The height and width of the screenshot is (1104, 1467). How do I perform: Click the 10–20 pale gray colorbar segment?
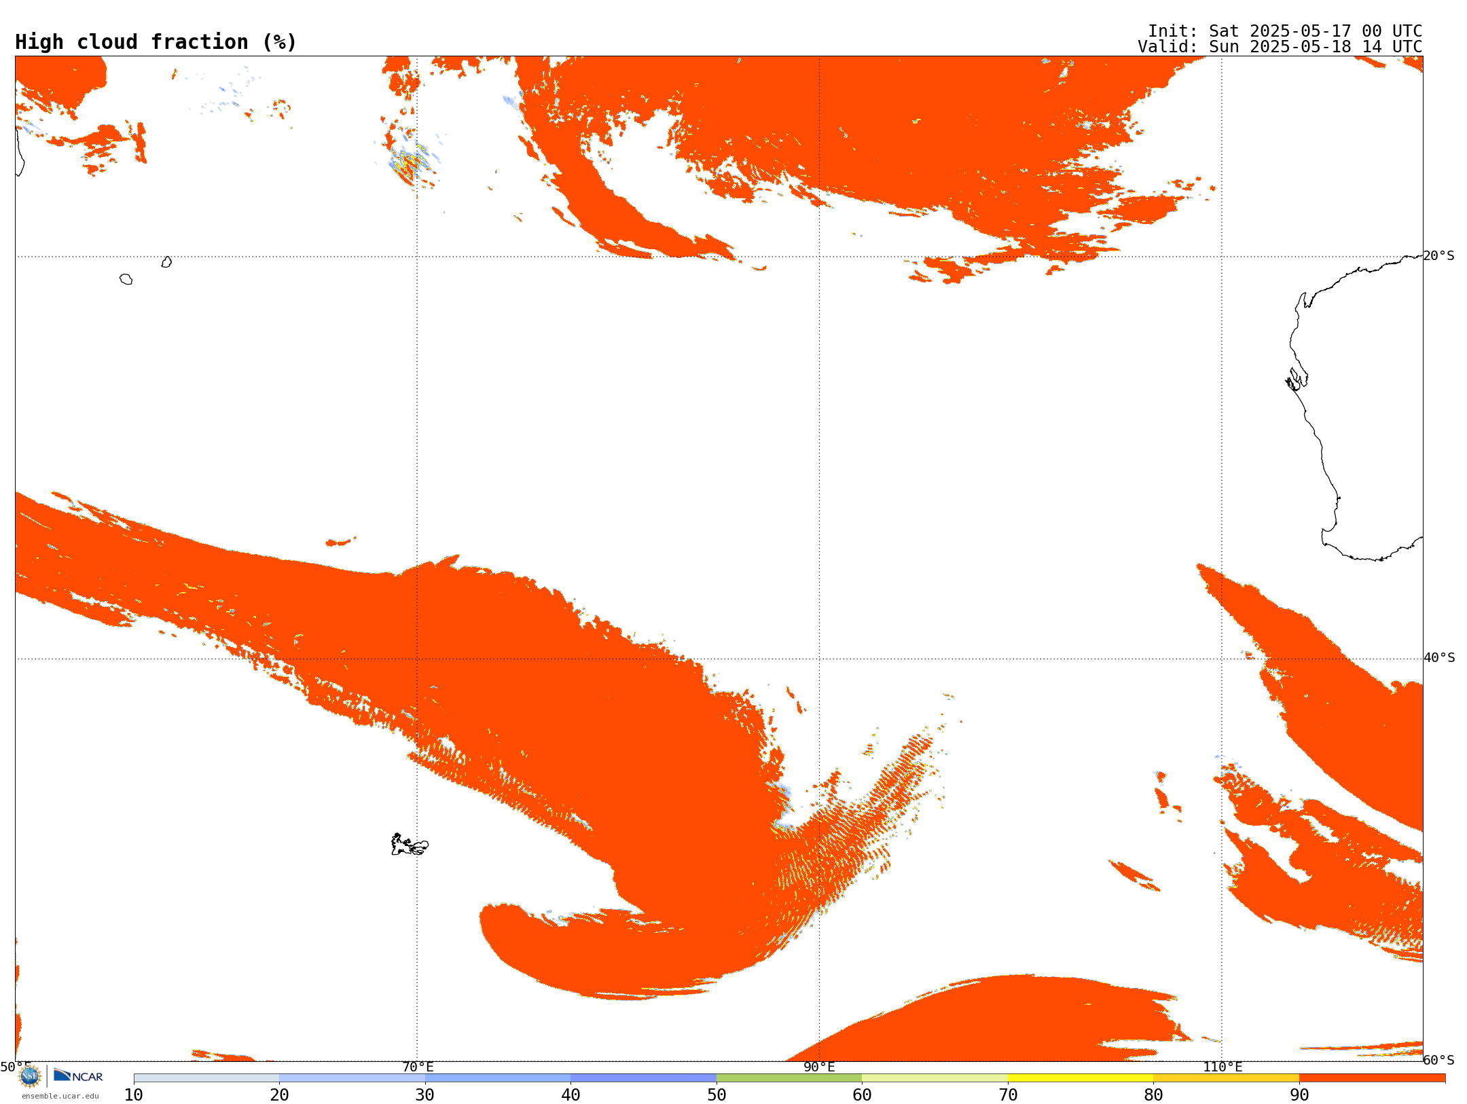(206, 1078)
